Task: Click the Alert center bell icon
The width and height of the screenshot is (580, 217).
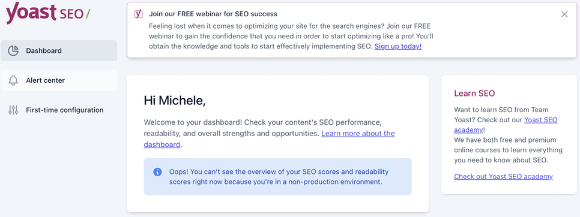Action: [x=13, y=80]
